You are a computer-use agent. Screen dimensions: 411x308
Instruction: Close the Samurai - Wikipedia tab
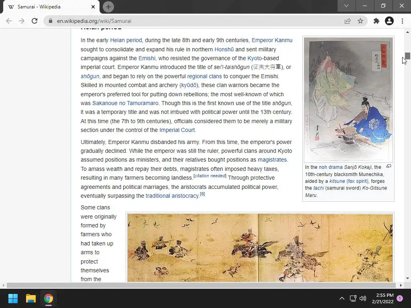(x=93, y=7)
